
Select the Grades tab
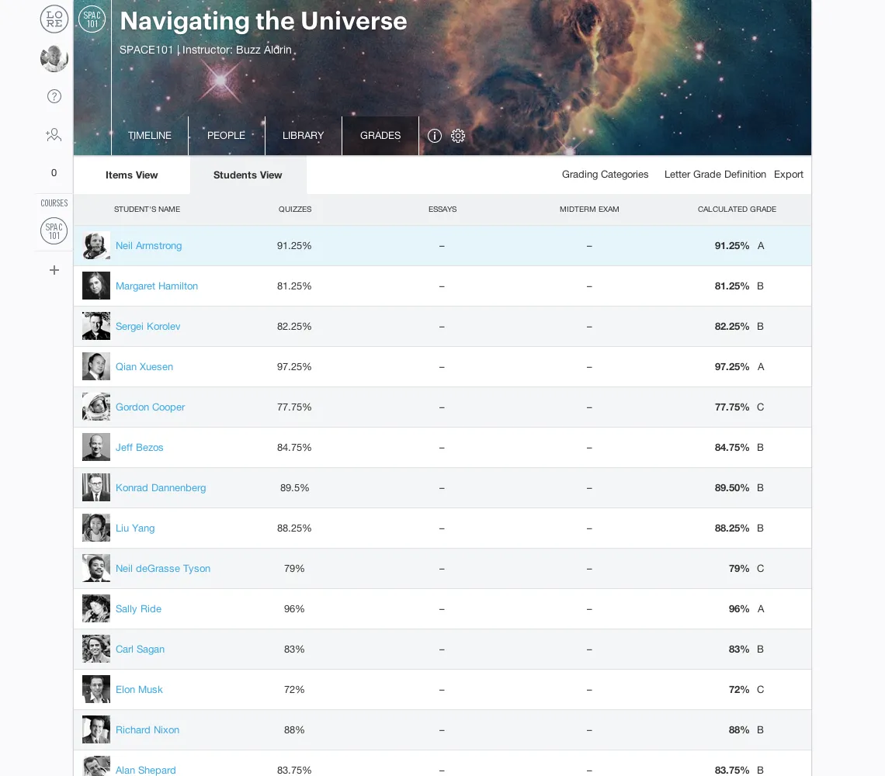(380, 136)
